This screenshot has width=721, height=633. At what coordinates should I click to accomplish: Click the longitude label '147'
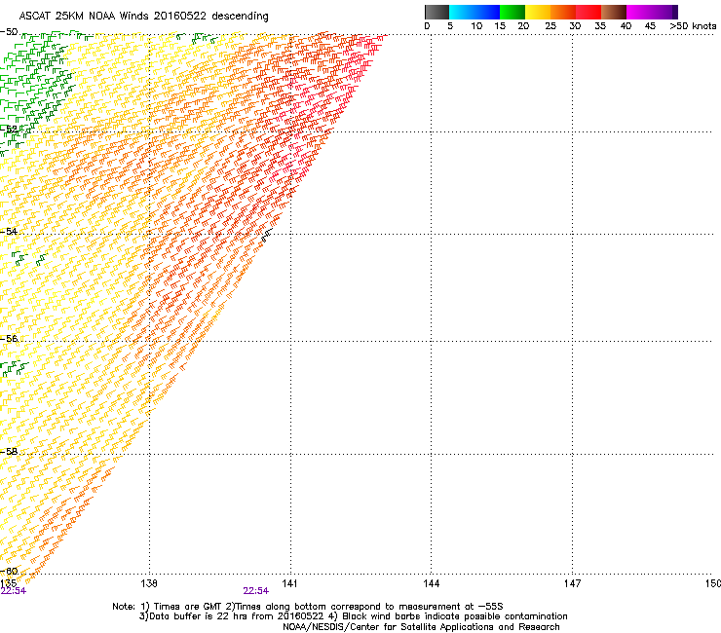(572, 583)
